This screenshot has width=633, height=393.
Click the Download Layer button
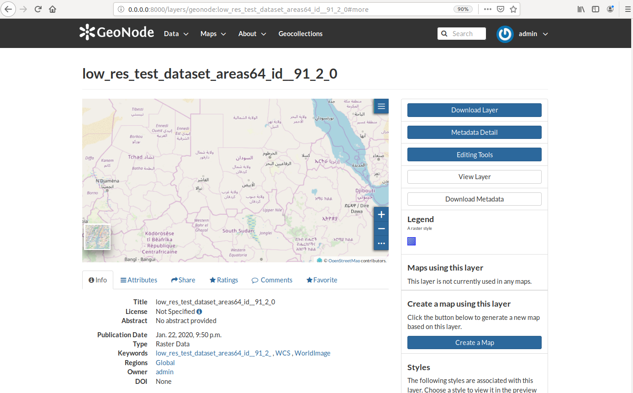[x=475, y=110]
